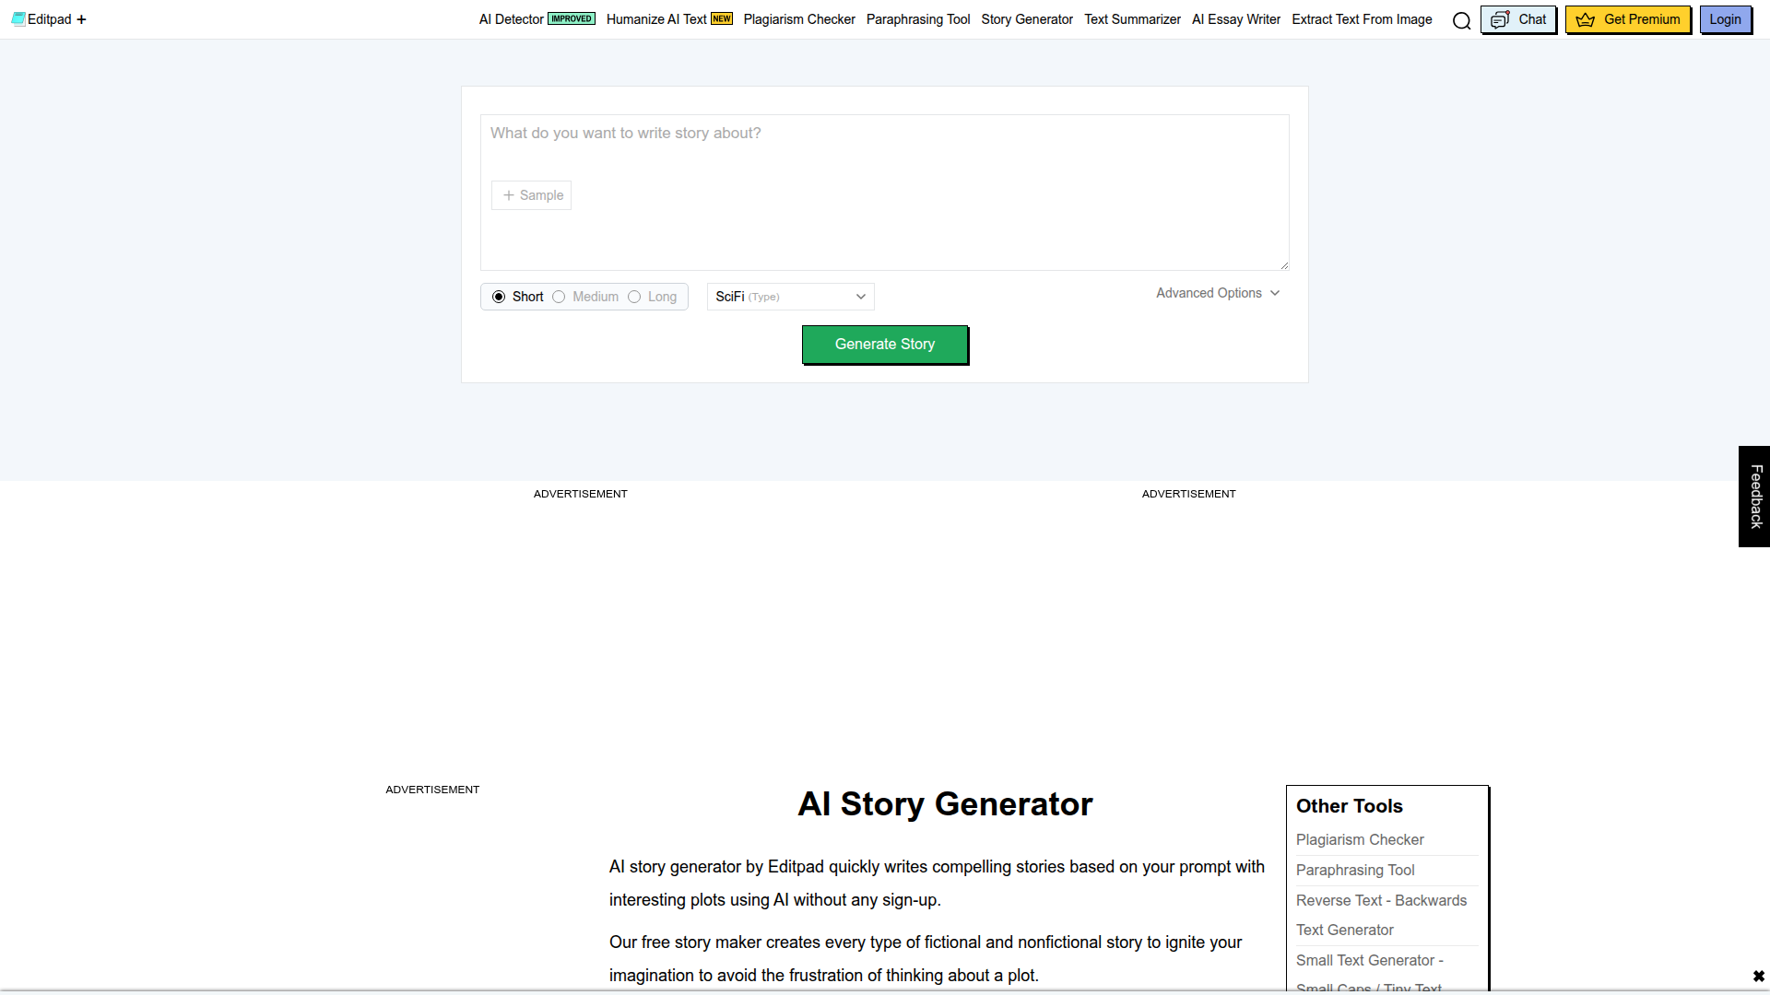
Task: Open Plagiarism Checker in Other Tools
Action: coord(1360,839)
